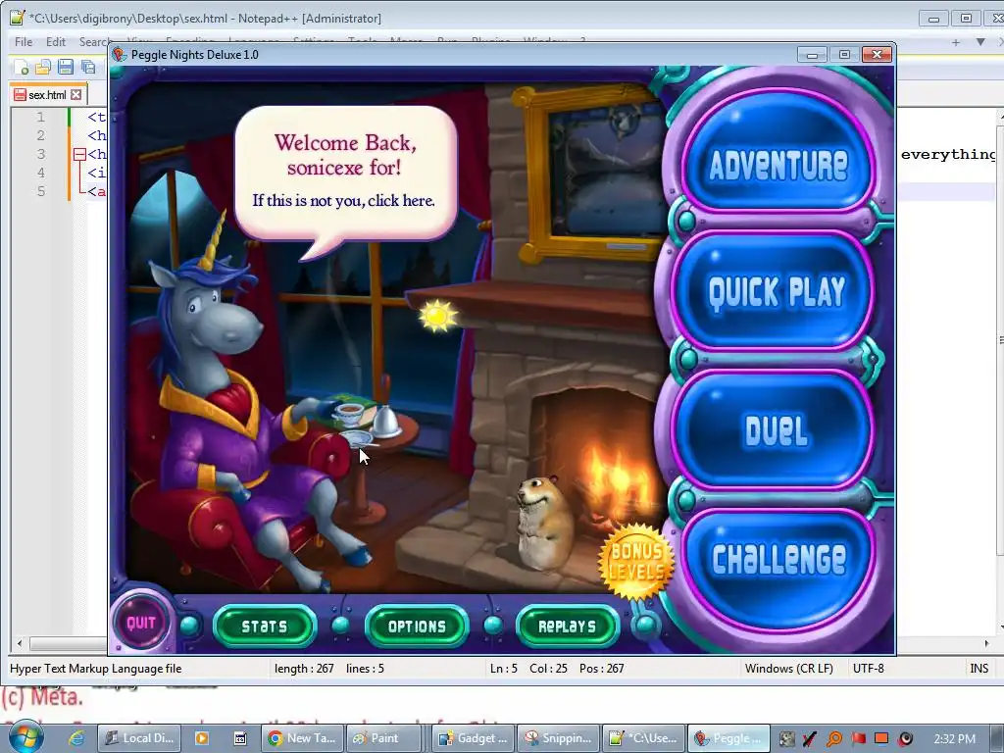1004x753 pixels.
Task: Click the red flag Action Center tray icon
Action: click(x=859, y=739)
